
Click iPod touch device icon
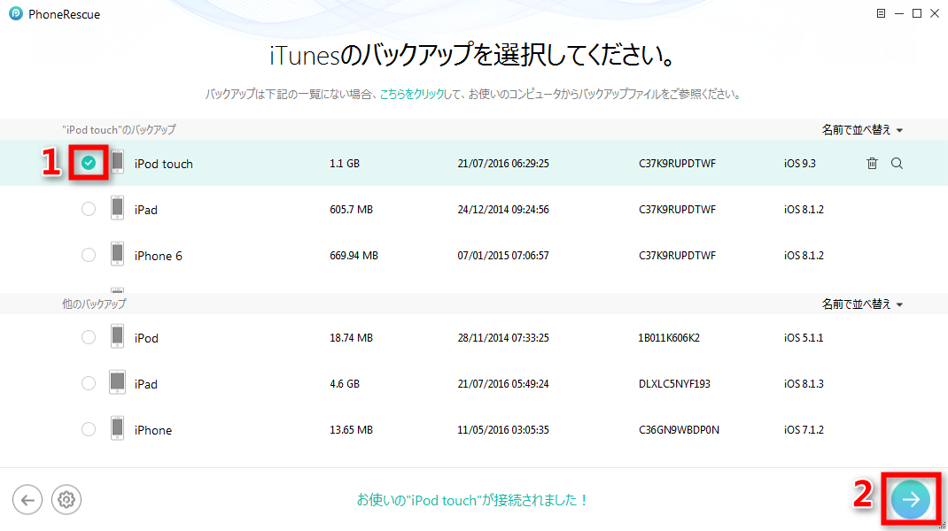(x=117, y=162)
